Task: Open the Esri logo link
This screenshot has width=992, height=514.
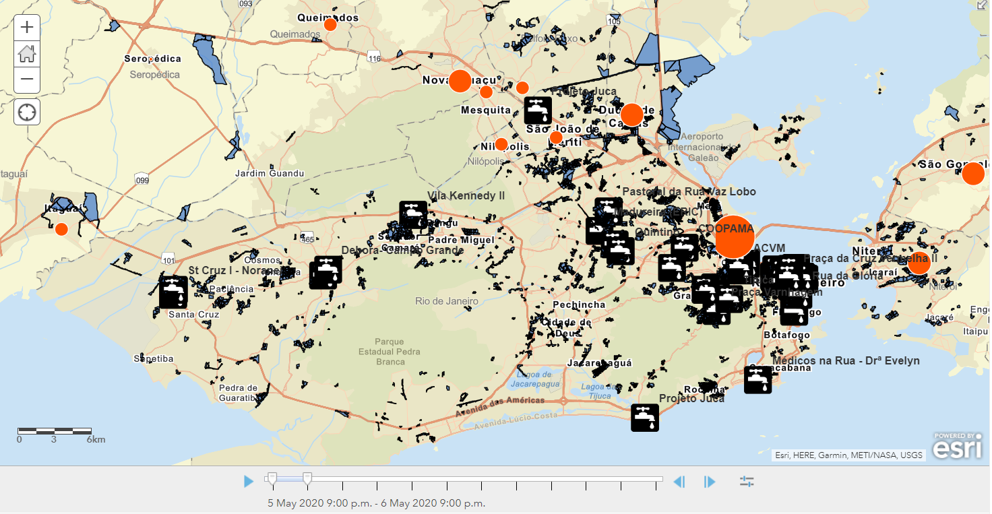Action: pyautogui.click(x=957, y=446)
